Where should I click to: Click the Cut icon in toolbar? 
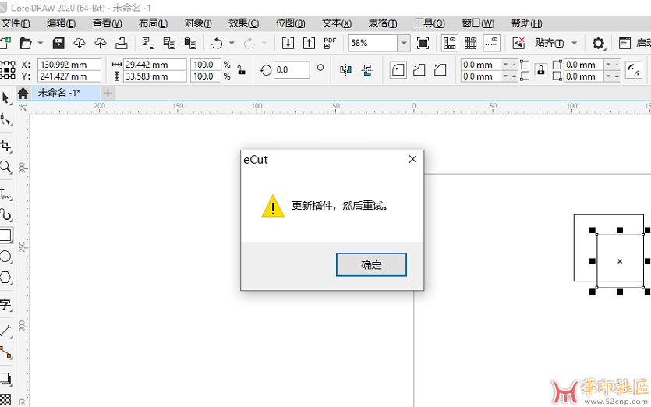click(148, 43)
